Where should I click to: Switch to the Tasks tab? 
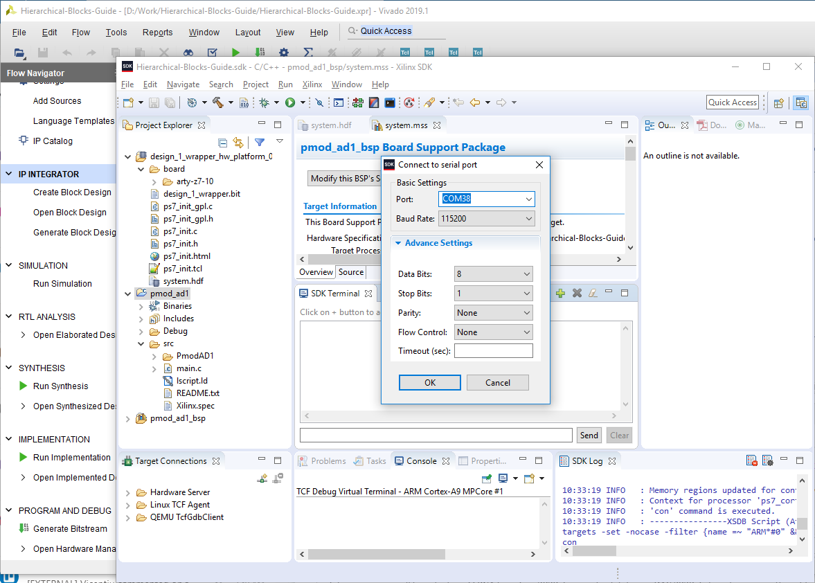[x=370, y=461]
